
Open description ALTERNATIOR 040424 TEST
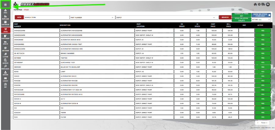click(x=97, y=44)
